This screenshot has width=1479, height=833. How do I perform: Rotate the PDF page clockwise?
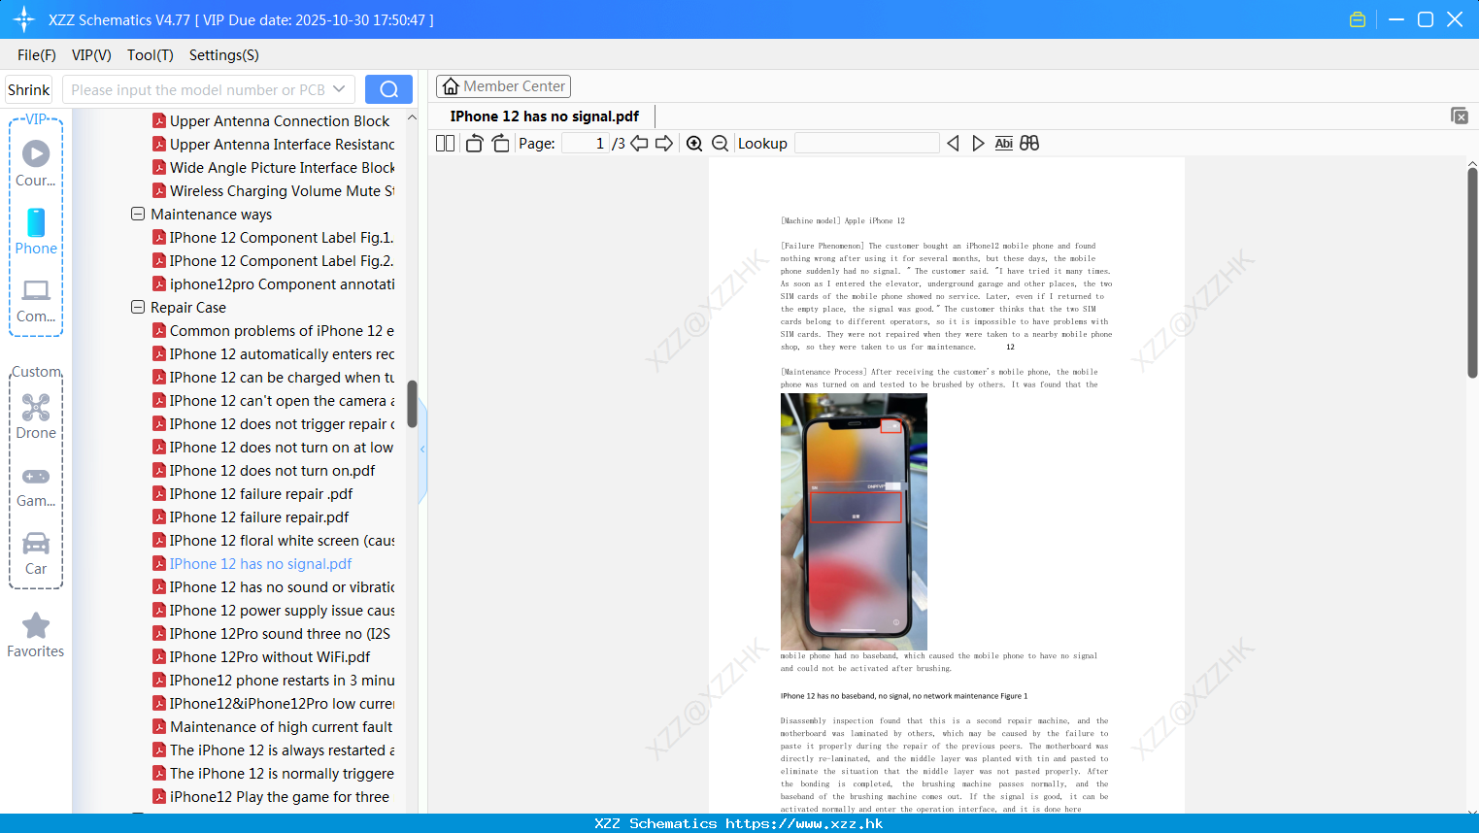pos(500,144)
